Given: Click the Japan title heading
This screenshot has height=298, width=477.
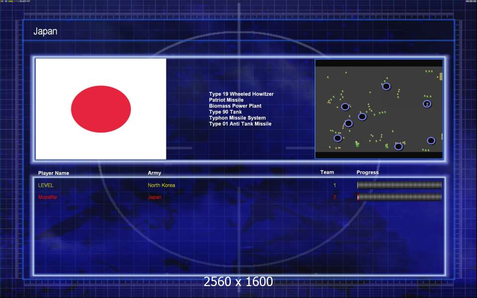Looking at the screenshot, I should pyautogui.click(x=45, y=31).
